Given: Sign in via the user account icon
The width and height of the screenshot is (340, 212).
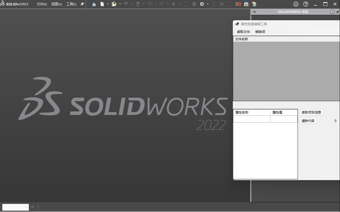Looking at the screenshot, I should (296, 4).
